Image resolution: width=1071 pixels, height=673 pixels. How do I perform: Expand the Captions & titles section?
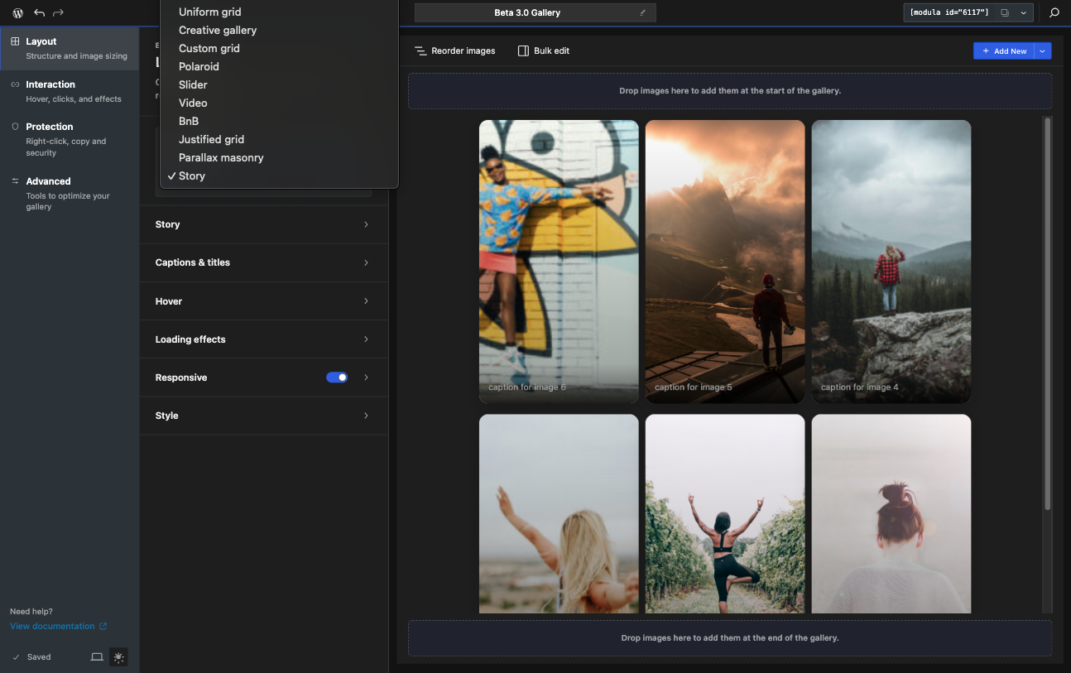[x=264, y=262]
